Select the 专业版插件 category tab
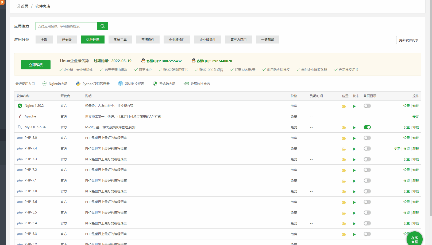Image resolution: width=432 pixels, height=245 pixels. 177,39
